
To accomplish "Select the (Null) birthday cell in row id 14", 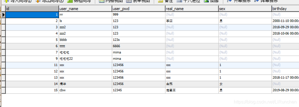I will tap(285, 84).
